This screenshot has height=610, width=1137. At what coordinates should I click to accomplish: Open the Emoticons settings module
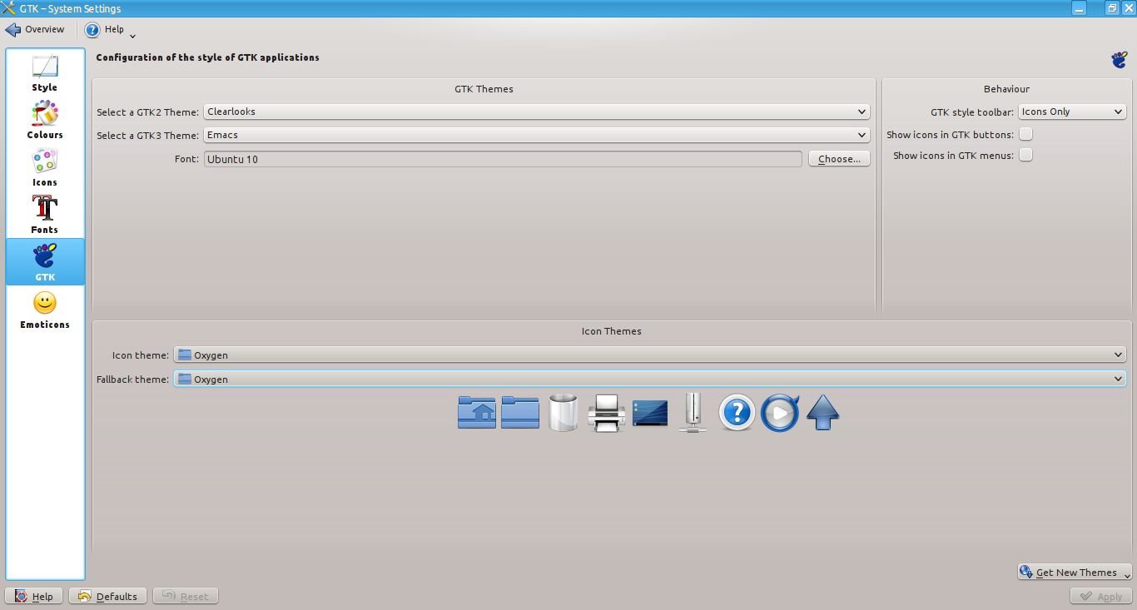tap(45, 310)
